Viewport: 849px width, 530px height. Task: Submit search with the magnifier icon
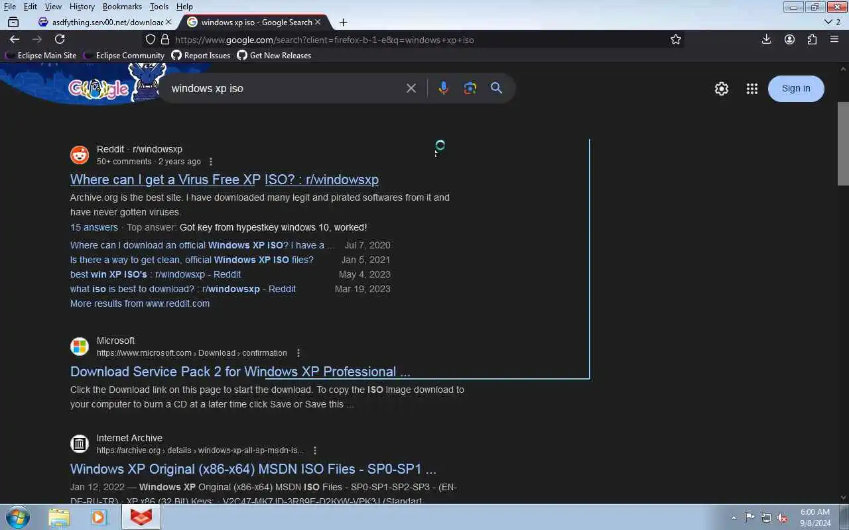496,88
